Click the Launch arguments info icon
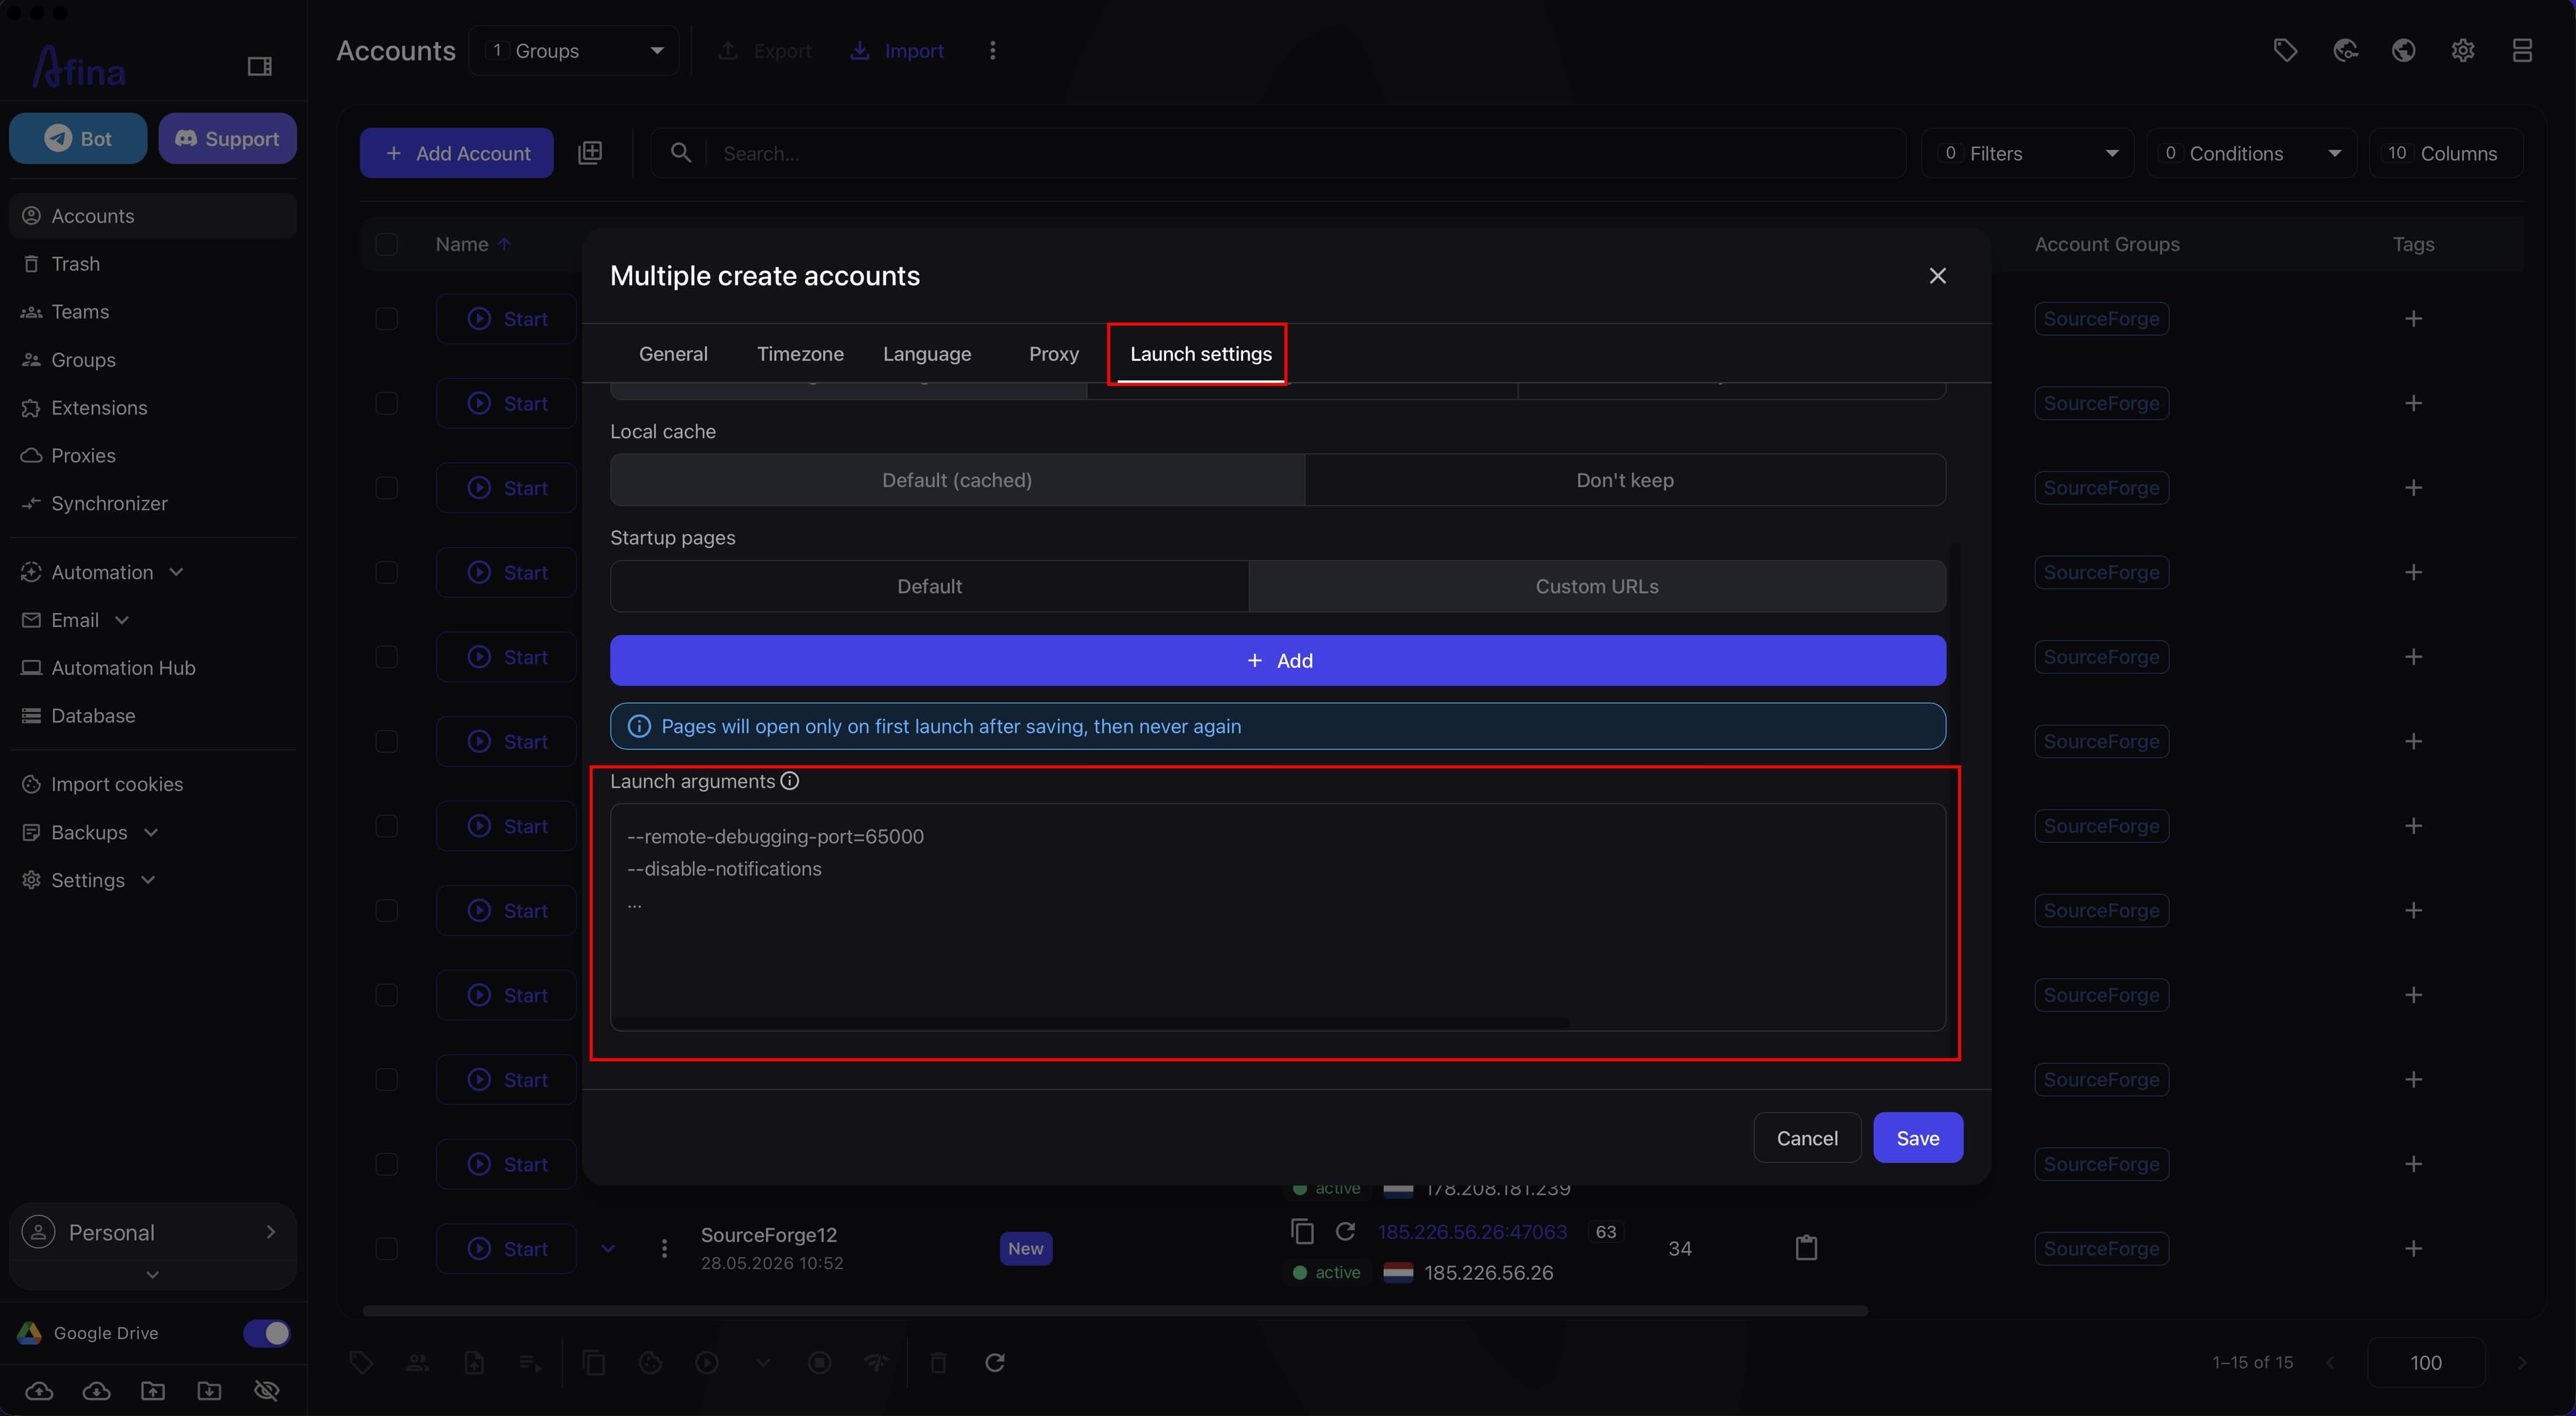Viewport: 2576px width, 1416px height. tap(790, 782)
